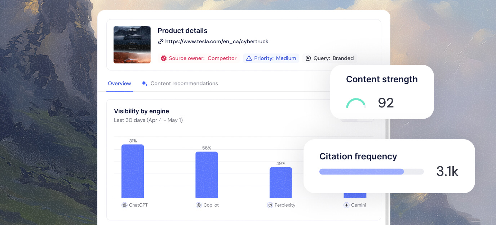Viewport: 496px width, 225px height.
Task: Click the Citation frequency progress bar
Action: point(372,172)
